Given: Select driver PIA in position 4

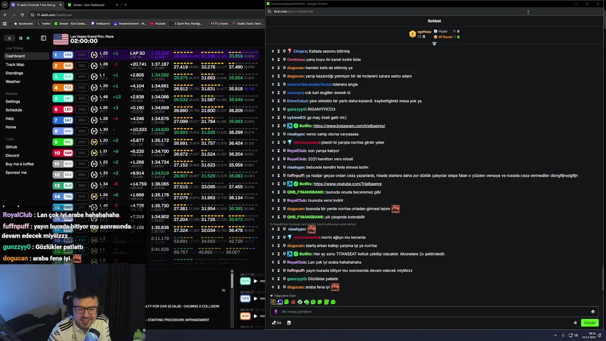Looking at the screenshot, I should [x=63, y=88].
